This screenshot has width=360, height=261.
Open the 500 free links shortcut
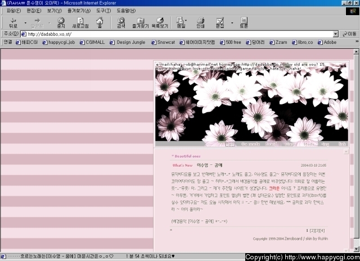[x=231, y=43]
